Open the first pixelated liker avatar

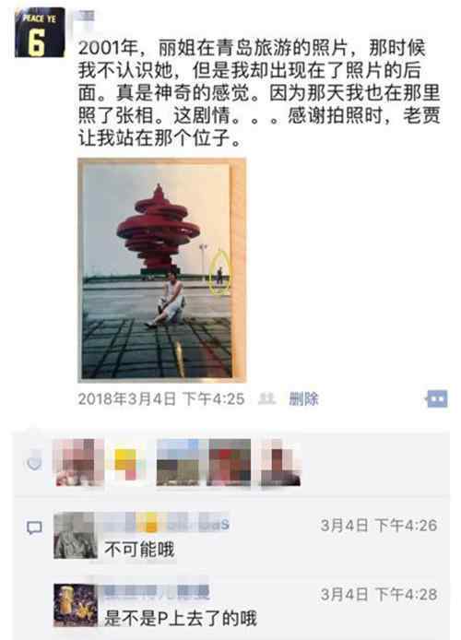coord(78,462)
